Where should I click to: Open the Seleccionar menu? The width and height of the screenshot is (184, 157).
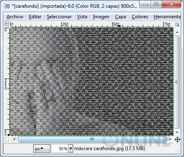pyautogui.click(x=59, y=17)
